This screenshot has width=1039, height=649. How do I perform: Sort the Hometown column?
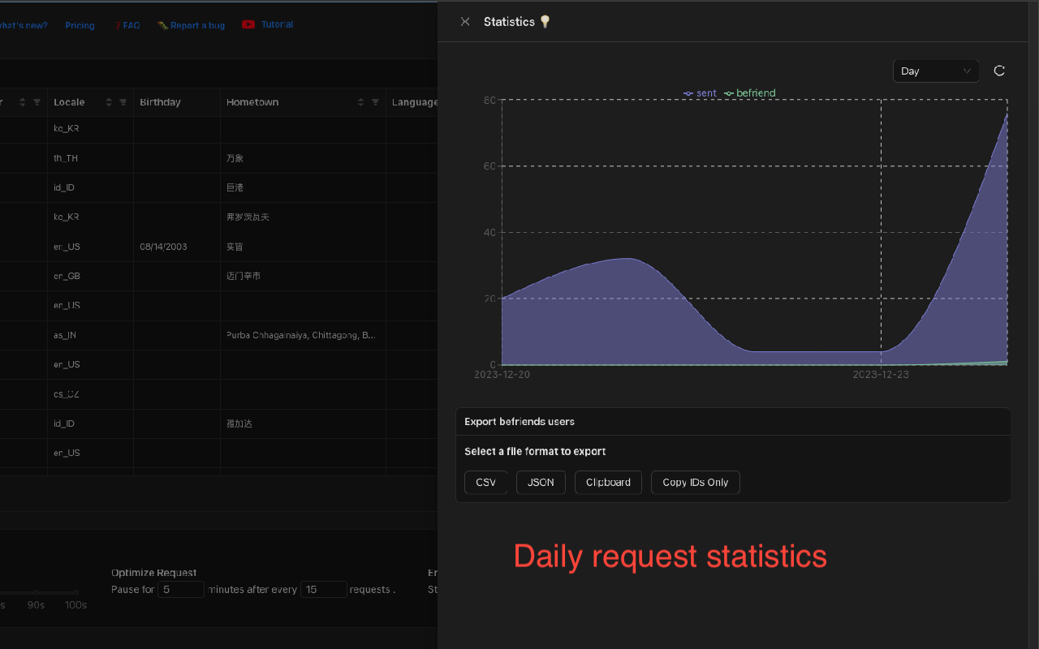coord(360,102)
